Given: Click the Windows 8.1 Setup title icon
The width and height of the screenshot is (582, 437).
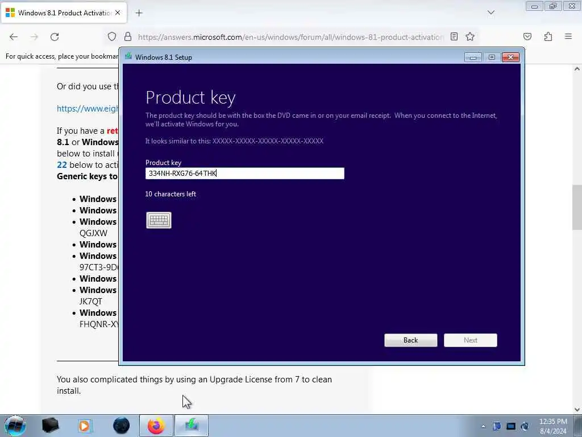Looking at the screenshot, I should click(x=128, y=56).
